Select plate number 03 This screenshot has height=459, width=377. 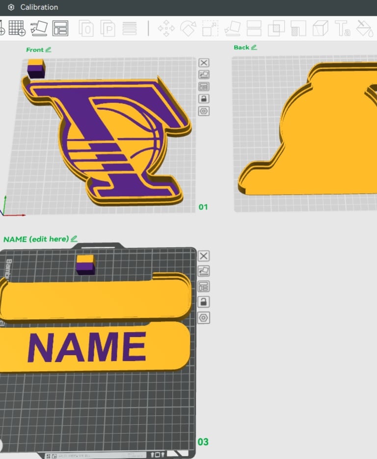[203, 442]
